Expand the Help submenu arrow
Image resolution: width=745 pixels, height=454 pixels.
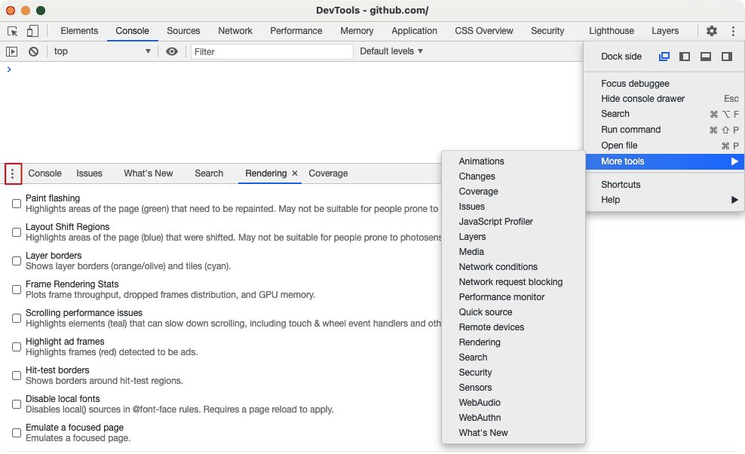click(x=734, y=200)
